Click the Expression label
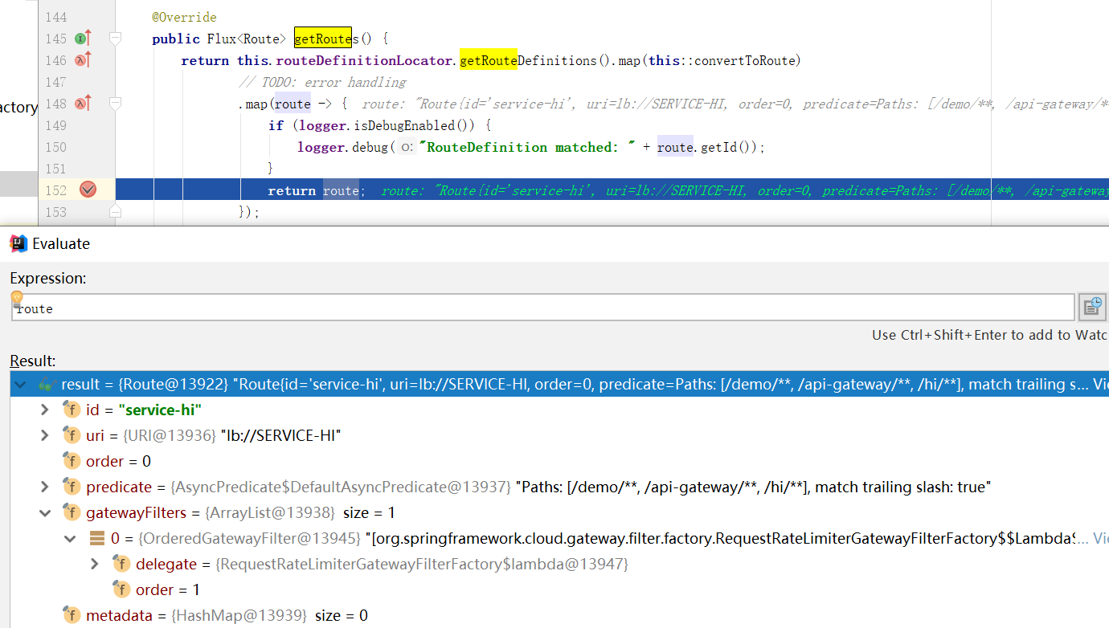The image size is (1109, 628). (x=47, y=279)
